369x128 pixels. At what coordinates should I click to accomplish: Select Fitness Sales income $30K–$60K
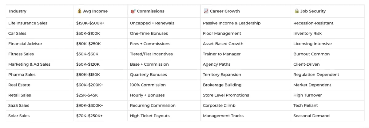87,54
